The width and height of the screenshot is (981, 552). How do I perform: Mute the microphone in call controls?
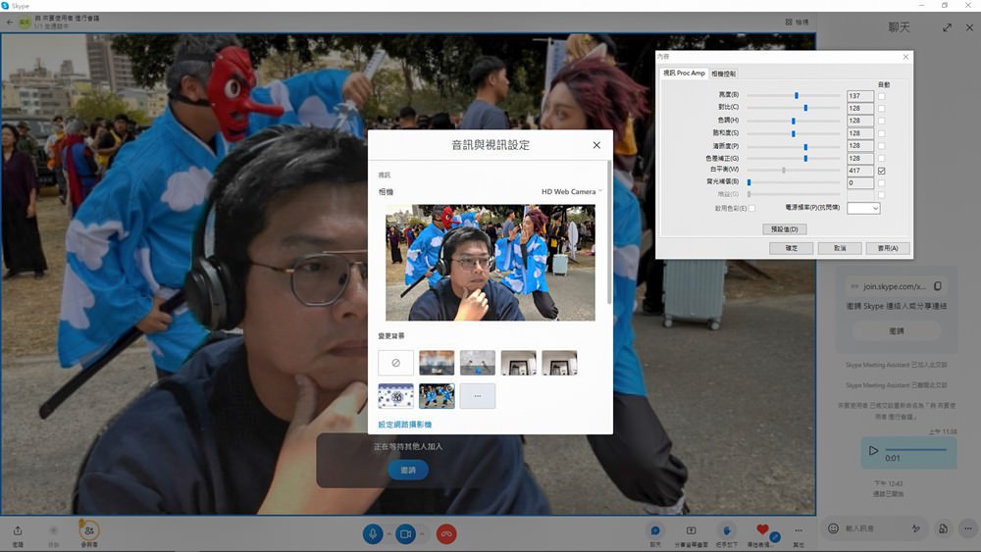[x=373, y=533]
